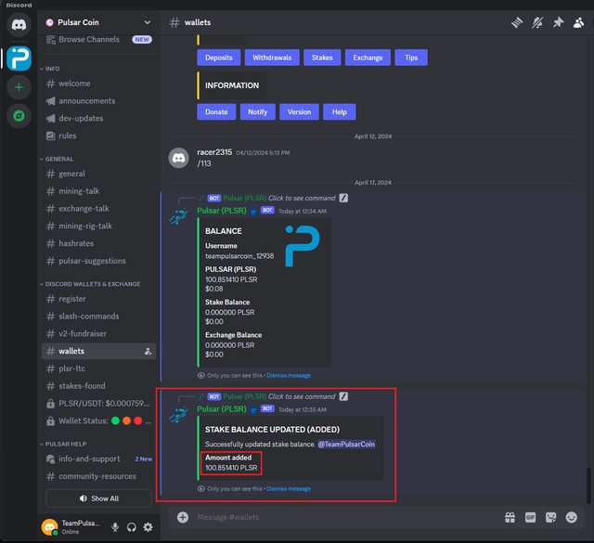Open the dev-updates channel

pos(98,118)
